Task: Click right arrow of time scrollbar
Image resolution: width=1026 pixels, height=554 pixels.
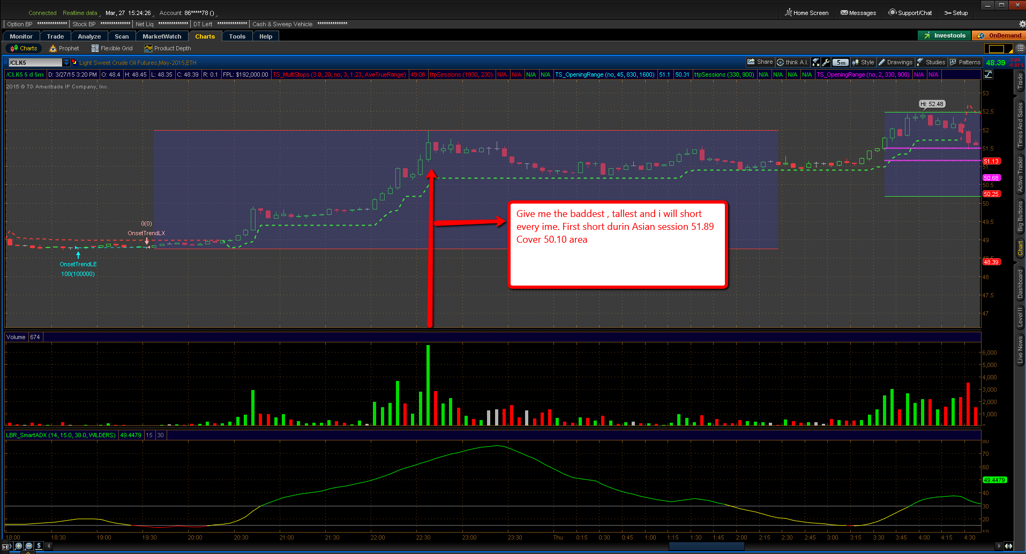Action: (x=999, y=546)
